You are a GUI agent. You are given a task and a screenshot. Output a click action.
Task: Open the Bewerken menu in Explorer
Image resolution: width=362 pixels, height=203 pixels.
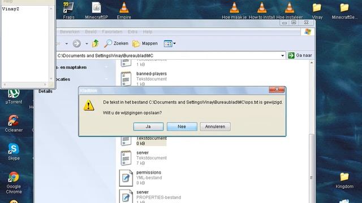click(70, 32)
